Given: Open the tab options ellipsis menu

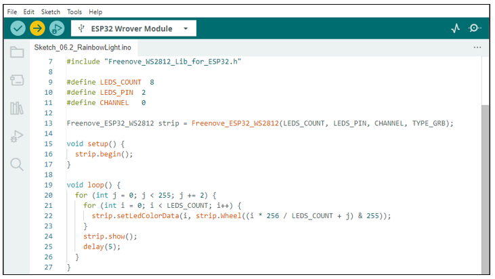Looking at the screenshot, I should (477, 47).
